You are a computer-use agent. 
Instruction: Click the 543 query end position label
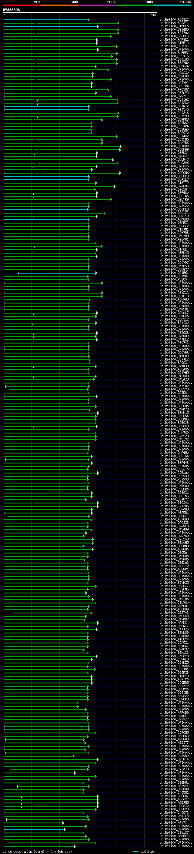click(153, 15)
